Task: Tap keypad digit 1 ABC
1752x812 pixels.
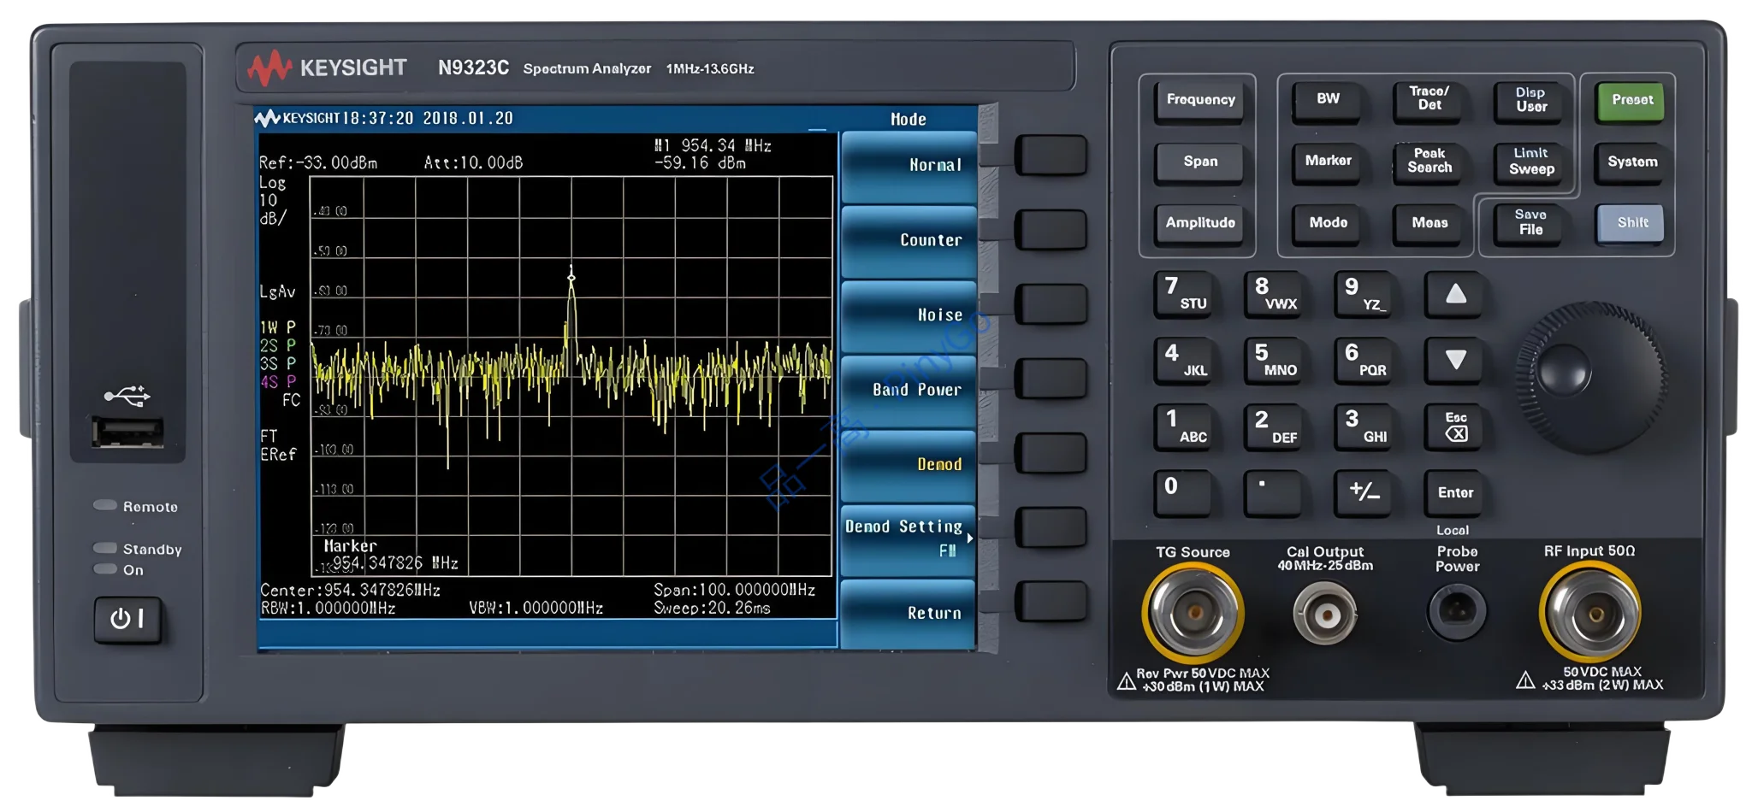Action: (1184, 427)
